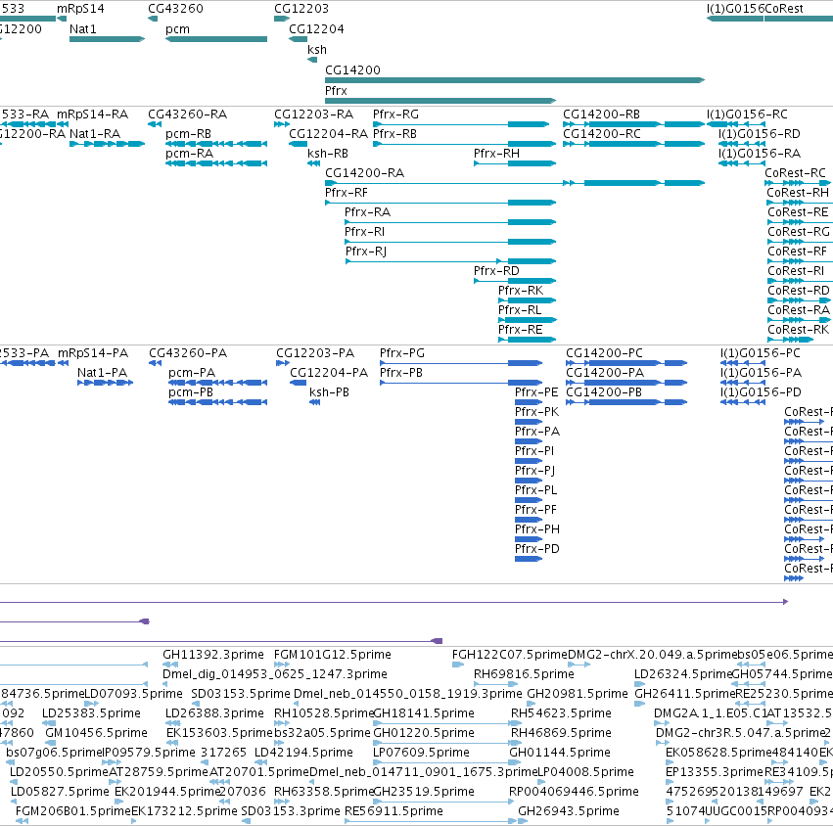833x826 pixels.
Task: Open transcript label CoRest-RK
Action: (799, 330)
